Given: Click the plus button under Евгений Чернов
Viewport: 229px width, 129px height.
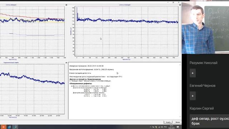Looking at the screenshot, I should pyautogui.click(x=193, y=96).
